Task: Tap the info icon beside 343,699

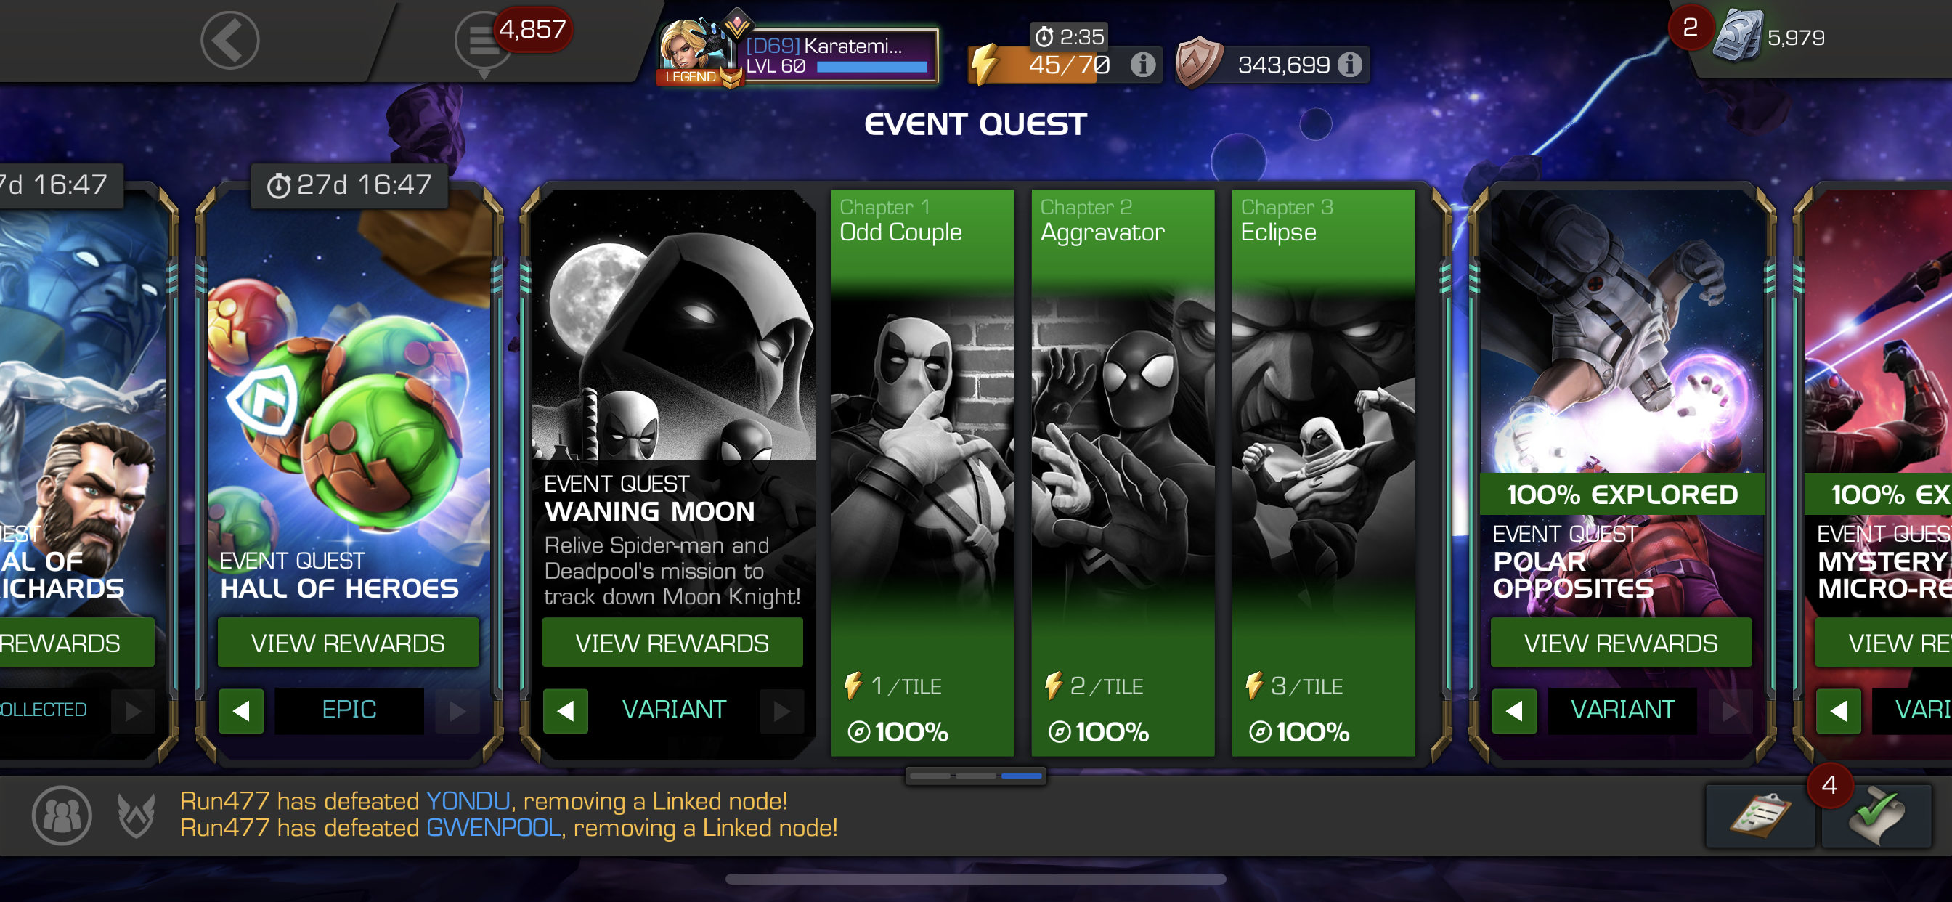Action: coord(1349,65)
